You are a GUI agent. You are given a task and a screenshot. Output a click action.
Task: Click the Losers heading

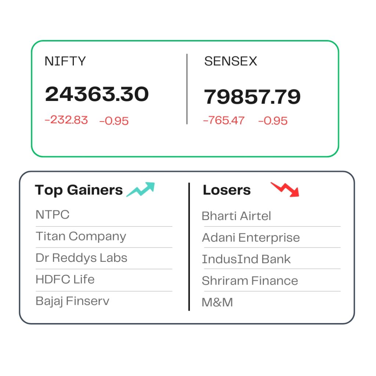point(227,190)
